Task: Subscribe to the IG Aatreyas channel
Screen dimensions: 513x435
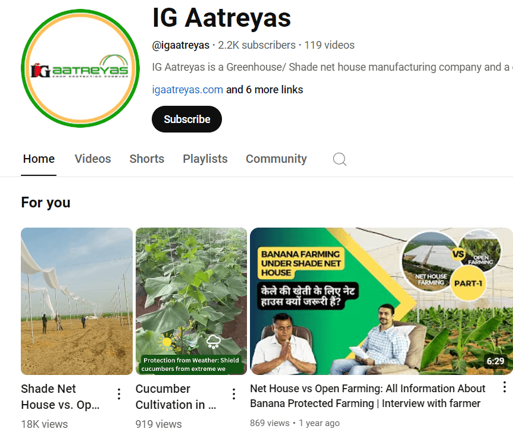Action: 187,119
